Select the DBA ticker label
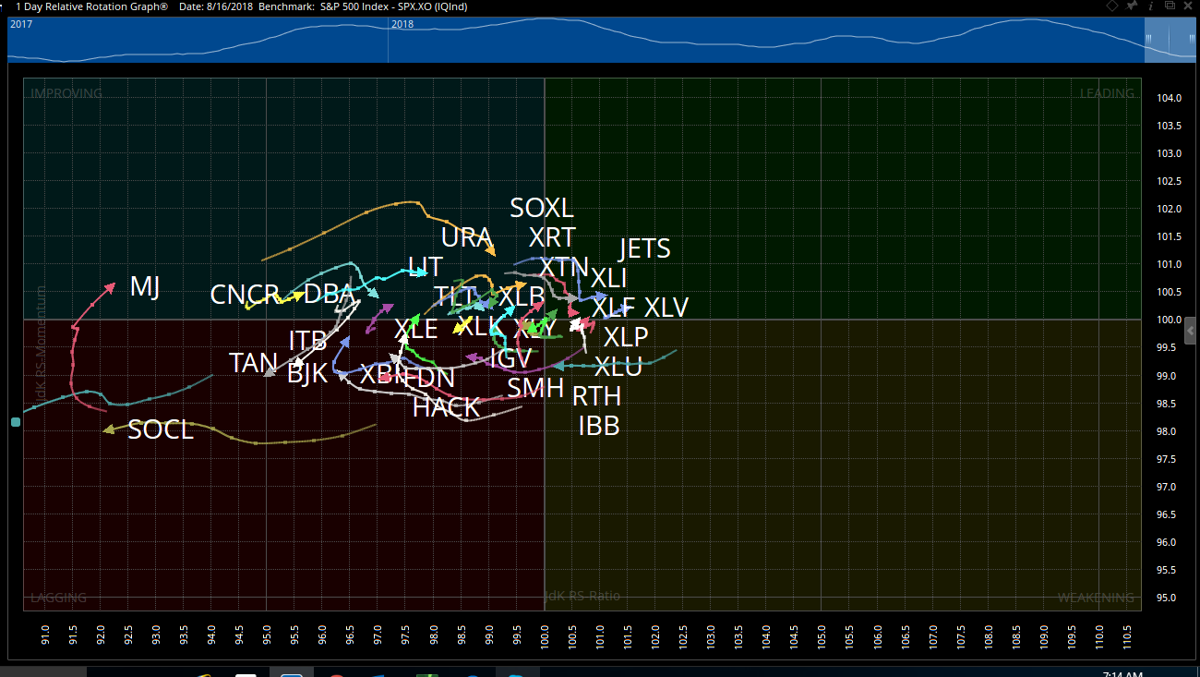The height and width of the screenshot is (677, 1200). point(329,294)
